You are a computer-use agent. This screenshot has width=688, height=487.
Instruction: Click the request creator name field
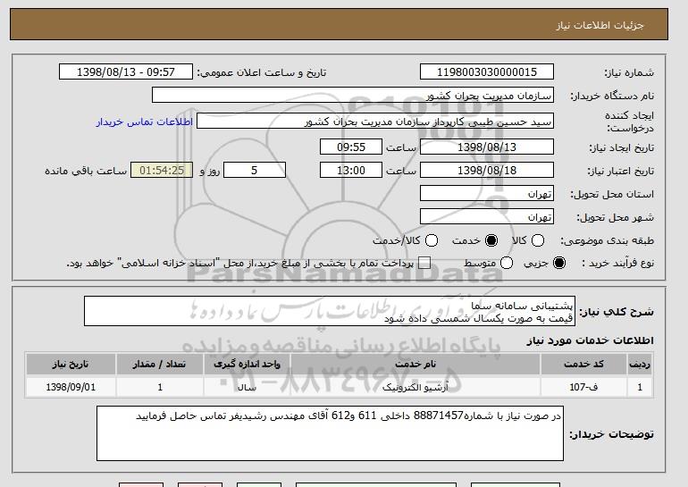click(x=375, y=122)
